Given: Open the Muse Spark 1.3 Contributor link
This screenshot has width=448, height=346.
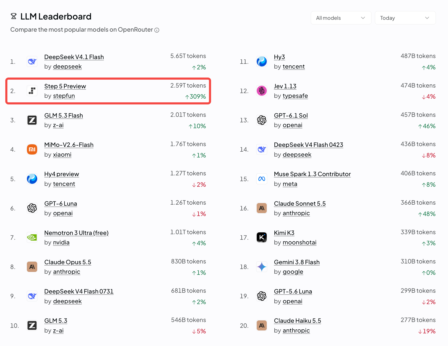Looking at the screenshot, I should pyautogui.click(x=312, y=174).
